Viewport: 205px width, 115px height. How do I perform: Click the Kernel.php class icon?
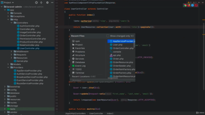[x=15, y=61]
